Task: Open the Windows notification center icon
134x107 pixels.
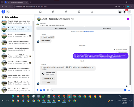Action: coord(131,101)
